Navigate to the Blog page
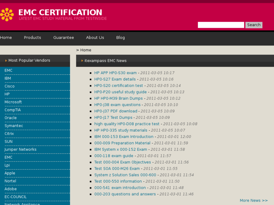Image resolution: width=274 pixels, height=205 pixels. pyautogui.click(x=120, y=38)
